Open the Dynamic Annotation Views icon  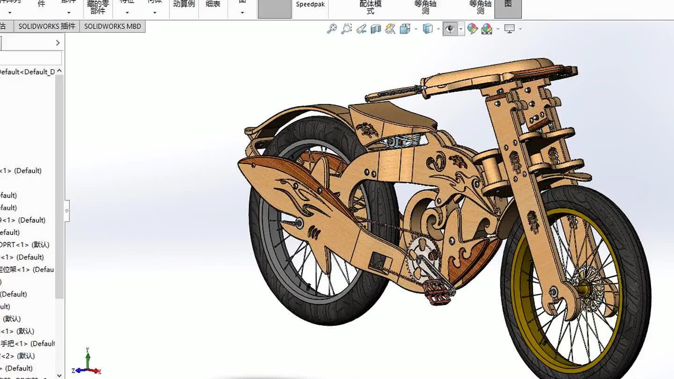[390, 29]
